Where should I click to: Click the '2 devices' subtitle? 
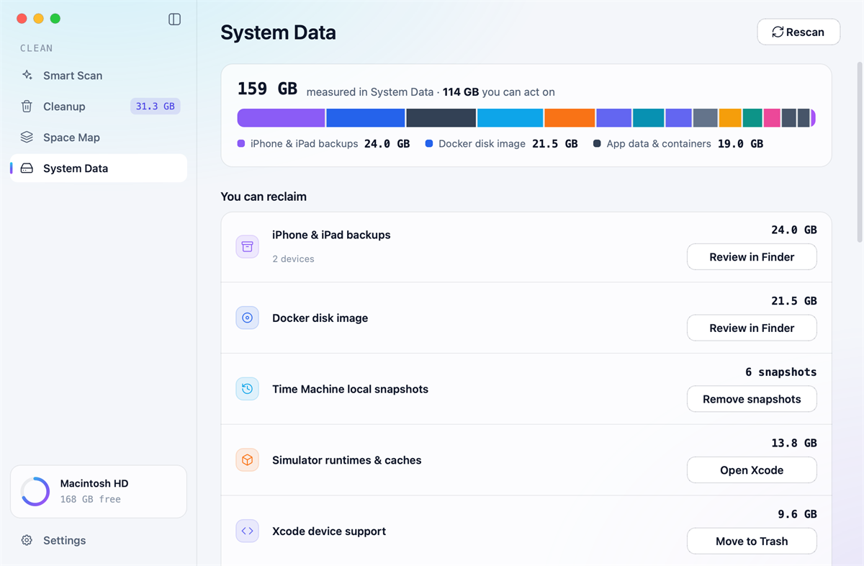click(x=293, y=259)
